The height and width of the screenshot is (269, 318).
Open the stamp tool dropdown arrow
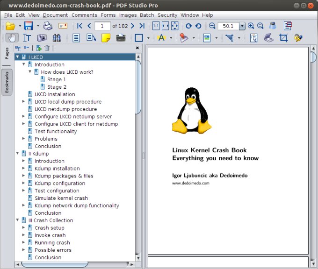(194, 38)
